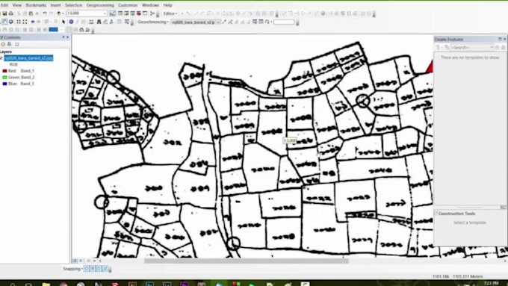Image resolution: width=508 pixels, height=286 pixels.
Task: Select the Find binoculars icon
Action: point(99,22)
